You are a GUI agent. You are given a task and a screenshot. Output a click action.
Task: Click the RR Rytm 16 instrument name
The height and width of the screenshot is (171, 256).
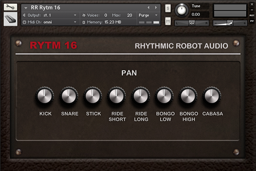pyautogui.click(x=46, y=8)
